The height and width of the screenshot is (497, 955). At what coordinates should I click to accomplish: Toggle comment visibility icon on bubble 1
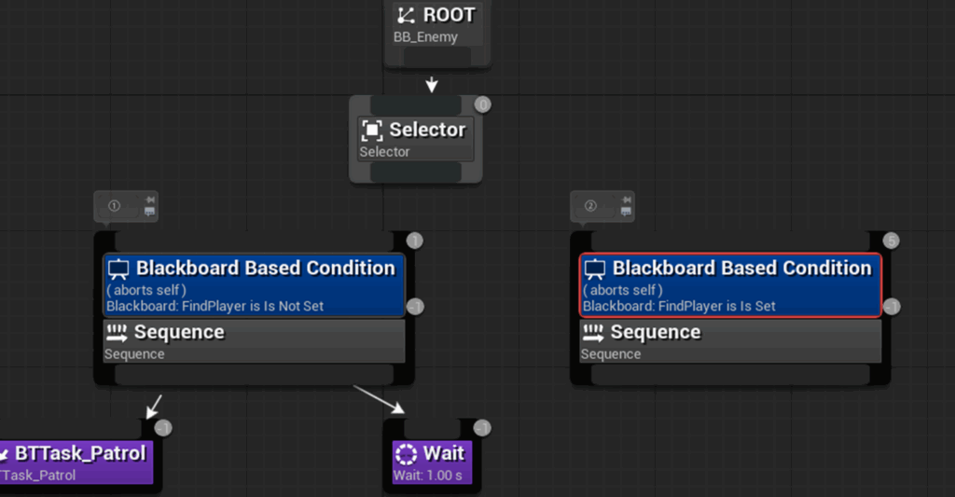[x=149, y=213]
